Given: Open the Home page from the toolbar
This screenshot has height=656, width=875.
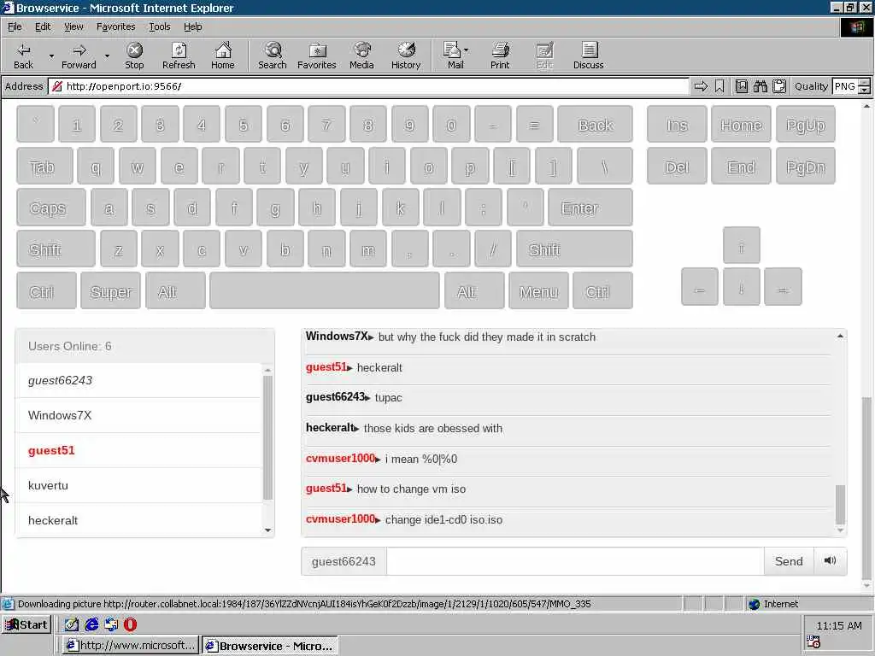Looking at the screenshot, I should coord(223,56).
